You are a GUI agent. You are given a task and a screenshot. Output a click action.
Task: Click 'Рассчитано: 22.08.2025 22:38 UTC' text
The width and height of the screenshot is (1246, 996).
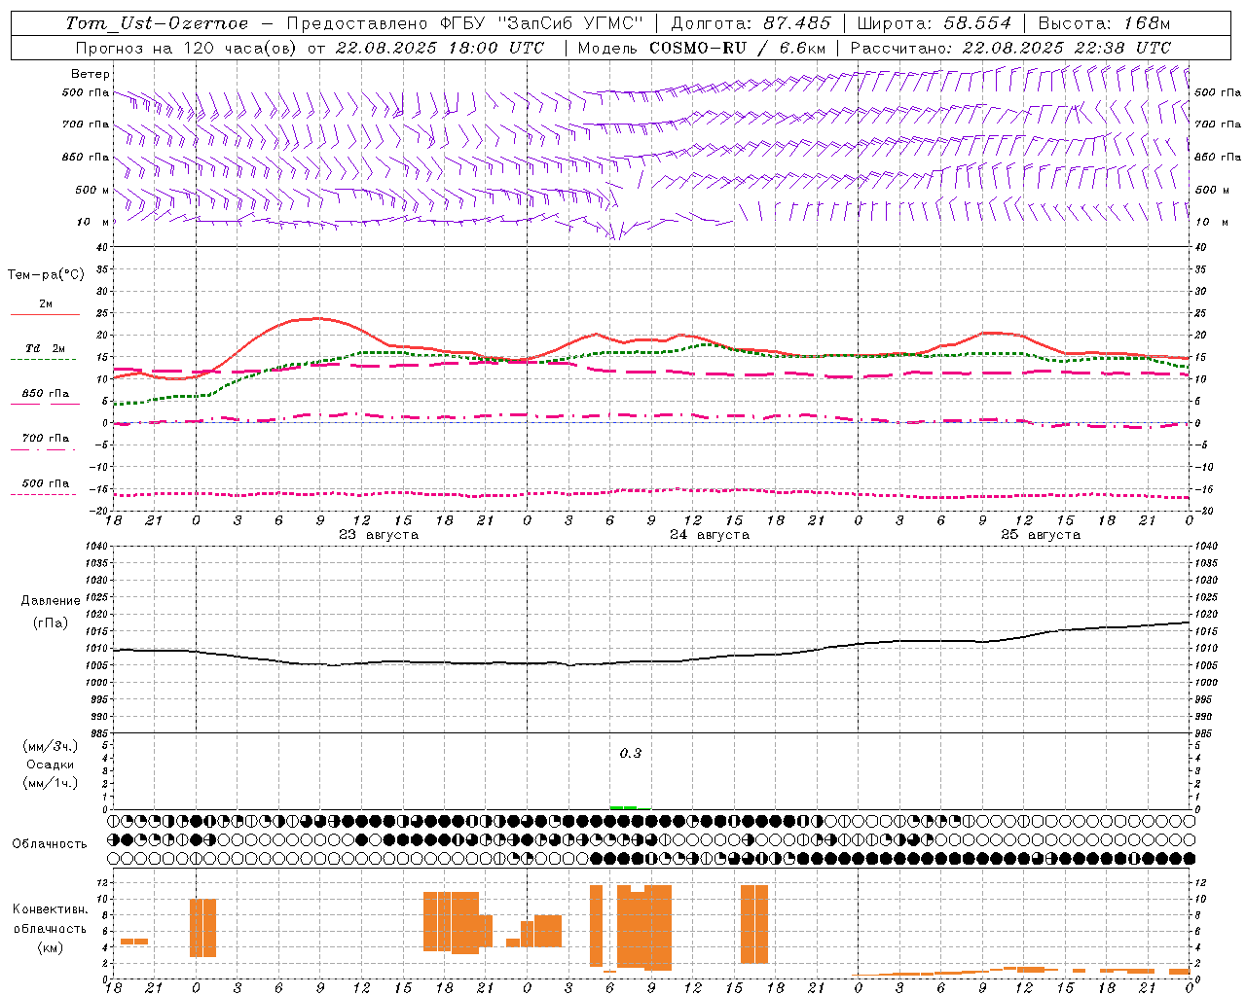click(1010, 48)
